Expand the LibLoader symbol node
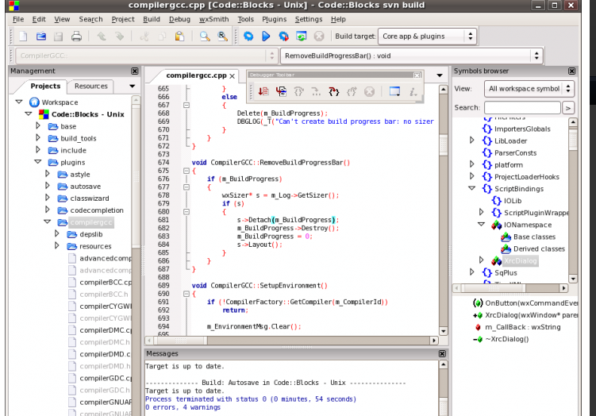Screen dimensions: 596x416 pos(471,141)
